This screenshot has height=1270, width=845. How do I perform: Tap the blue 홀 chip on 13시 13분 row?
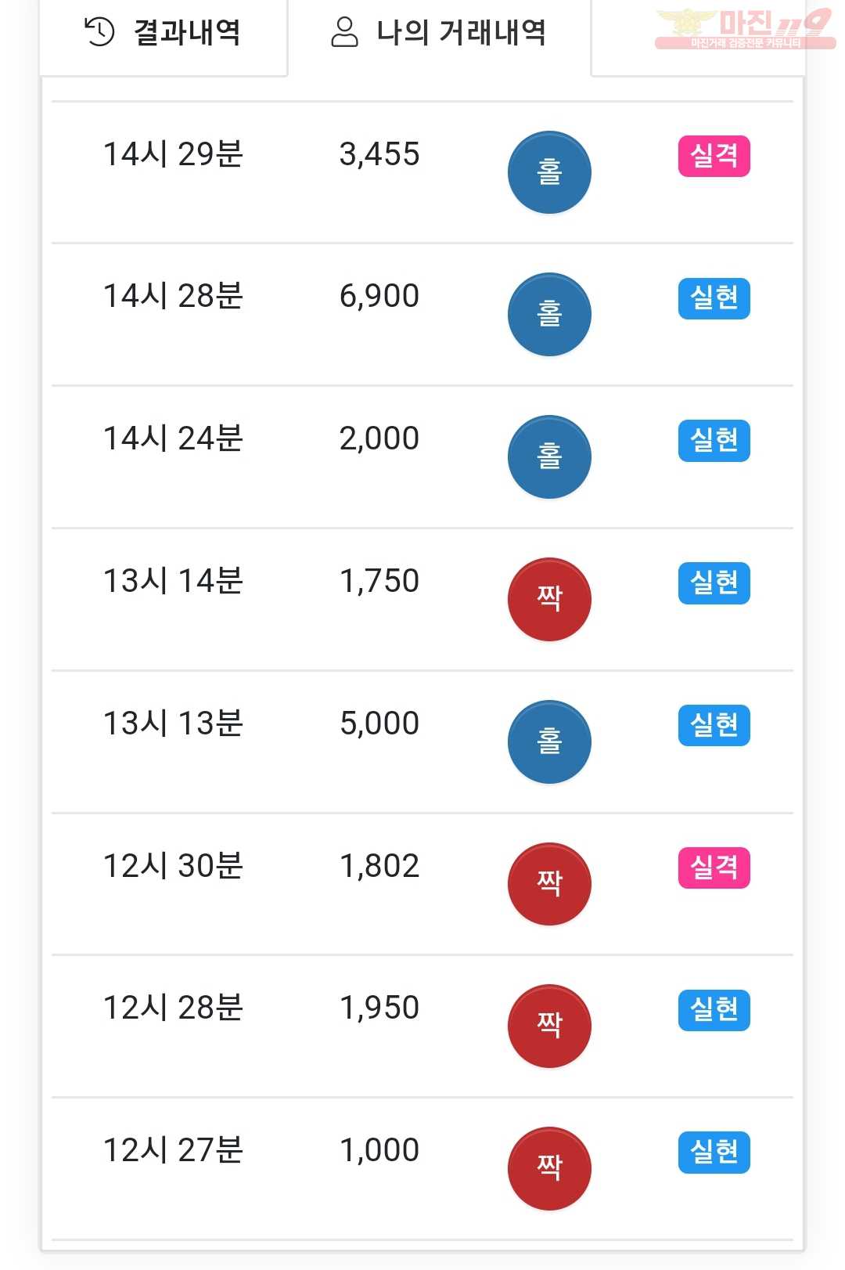pos(549,742)
